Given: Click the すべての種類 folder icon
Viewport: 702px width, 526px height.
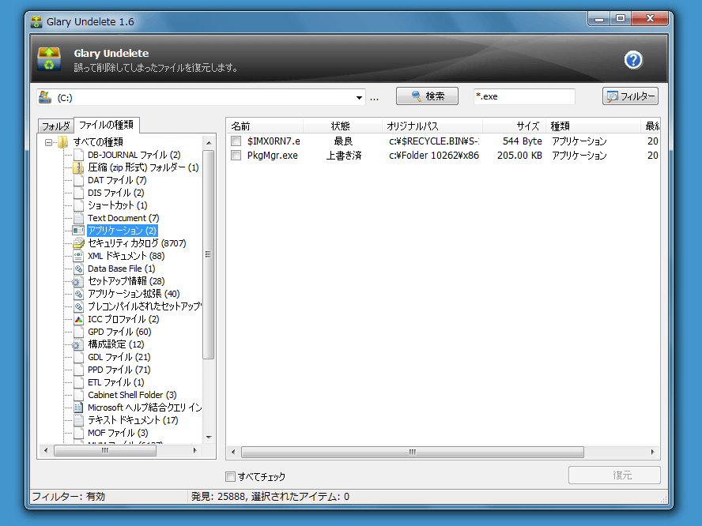Looking at the screenshot, I should (x=62, y=142).
